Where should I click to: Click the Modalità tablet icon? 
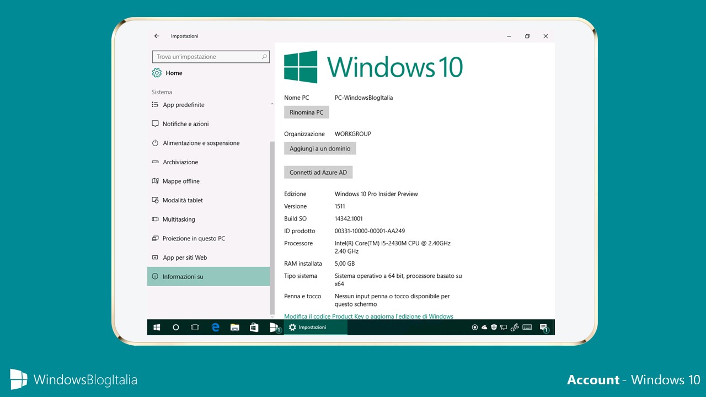click(155, 200)
